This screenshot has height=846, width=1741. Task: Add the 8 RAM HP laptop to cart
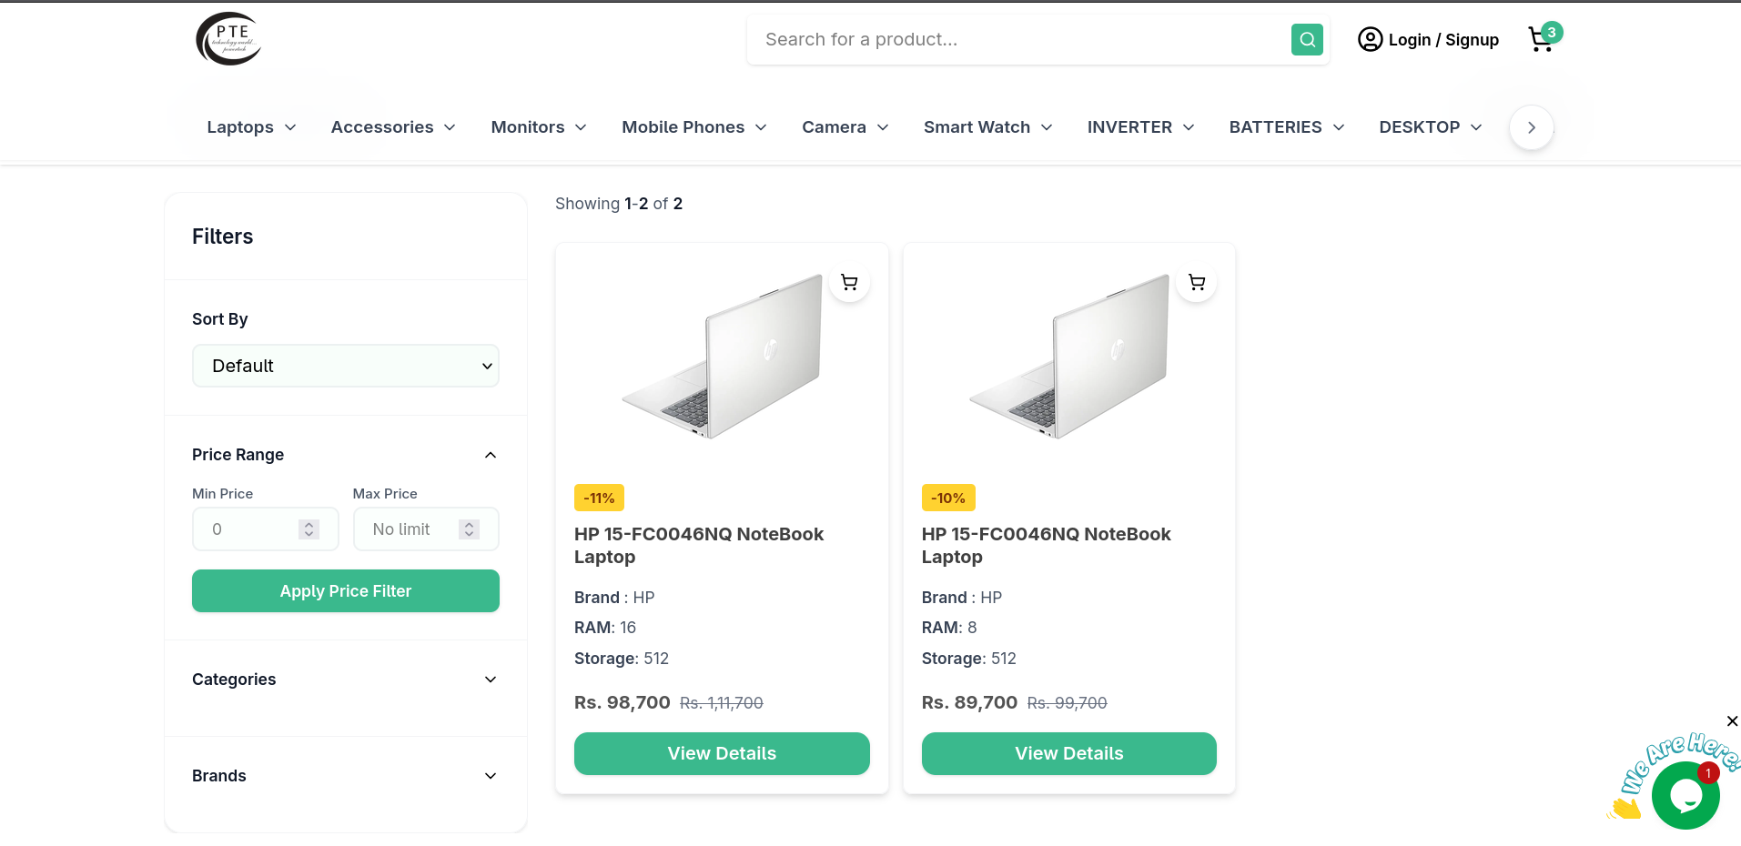point(1197,282)
